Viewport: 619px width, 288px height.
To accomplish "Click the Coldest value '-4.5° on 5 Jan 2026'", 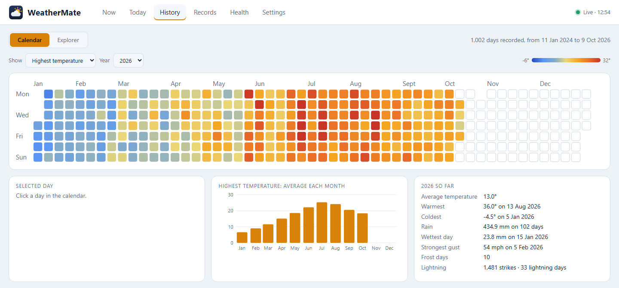I will tap(509, 217).
